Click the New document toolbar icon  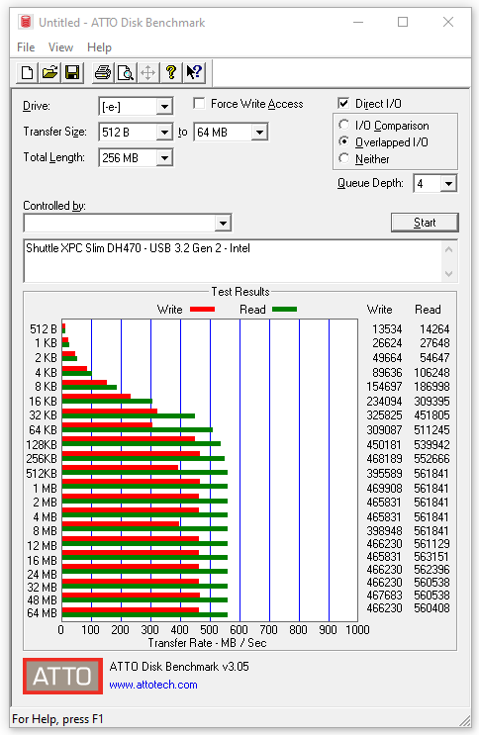[x=27, y=72]
